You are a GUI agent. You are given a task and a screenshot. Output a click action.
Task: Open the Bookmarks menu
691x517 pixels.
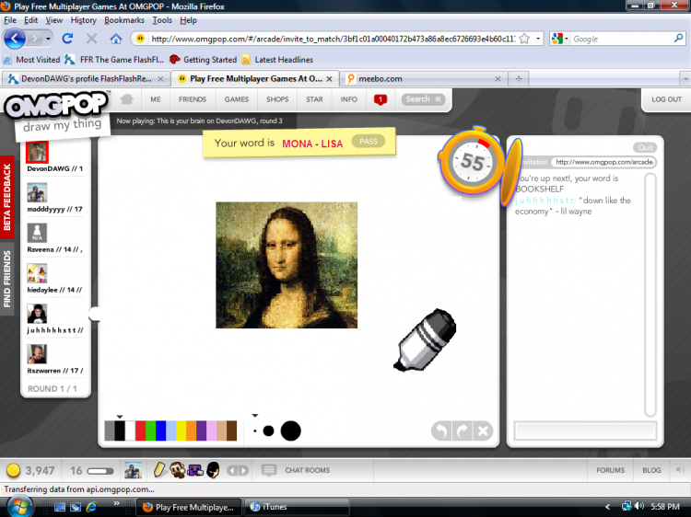pos(124,20)
